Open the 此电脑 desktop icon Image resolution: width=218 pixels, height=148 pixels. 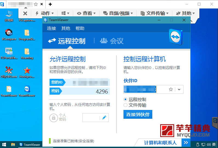(x=9, y=16)
